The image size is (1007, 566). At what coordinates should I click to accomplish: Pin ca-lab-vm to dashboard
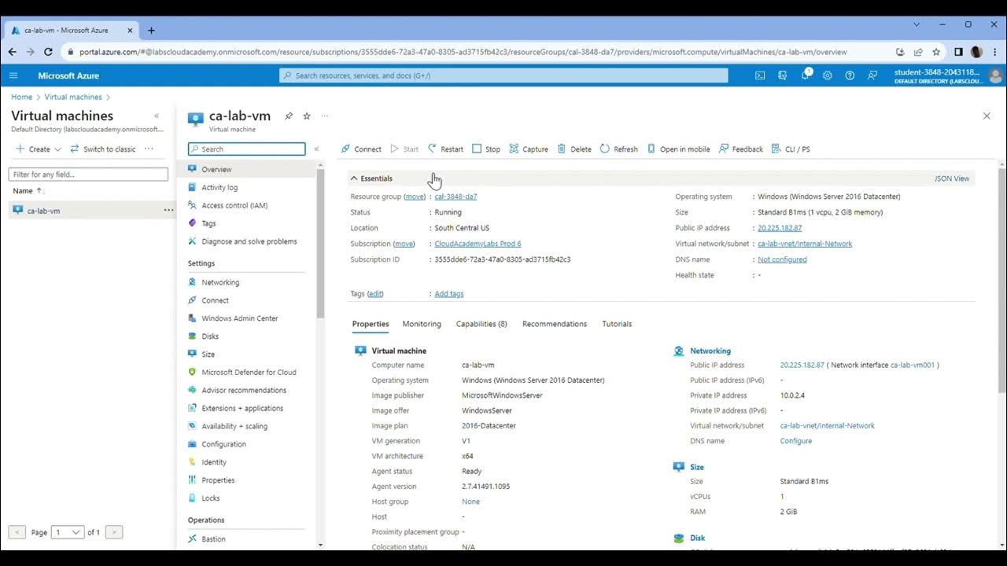[289, 116]
